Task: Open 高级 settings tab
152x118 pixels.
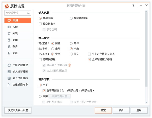Action: [18, 53]
